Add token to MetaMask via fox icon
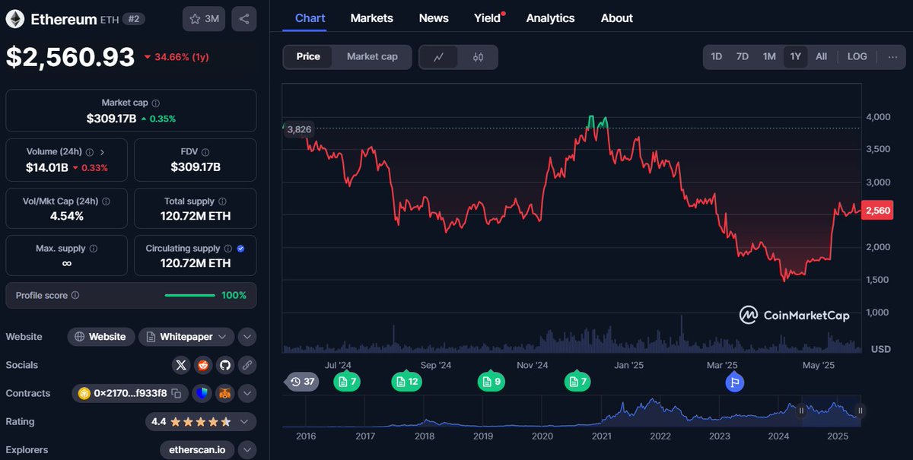913x460 pixels. click(224, 393)
